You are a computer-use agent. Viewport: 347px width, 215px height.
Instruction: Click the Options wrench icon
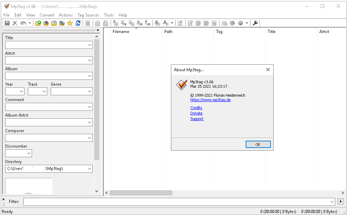pos(255,23)
